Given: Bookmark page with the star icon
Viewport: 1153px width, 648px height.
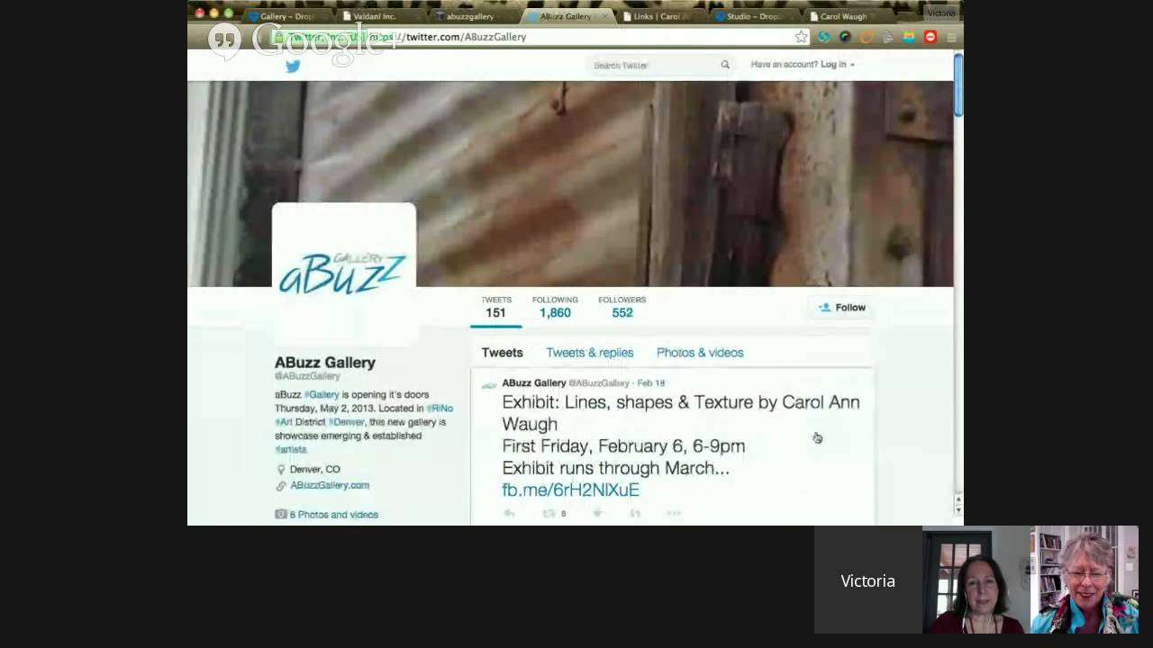Looking at the screenshot, I should pyautogui.click(x=801, y=37).
